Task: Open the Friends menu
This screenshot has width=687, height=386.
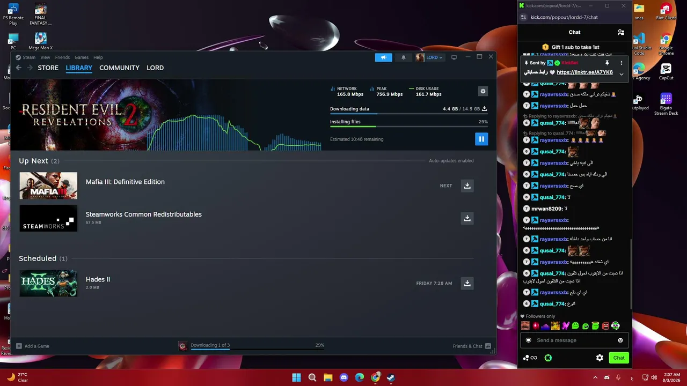Action: coord(62,57)
